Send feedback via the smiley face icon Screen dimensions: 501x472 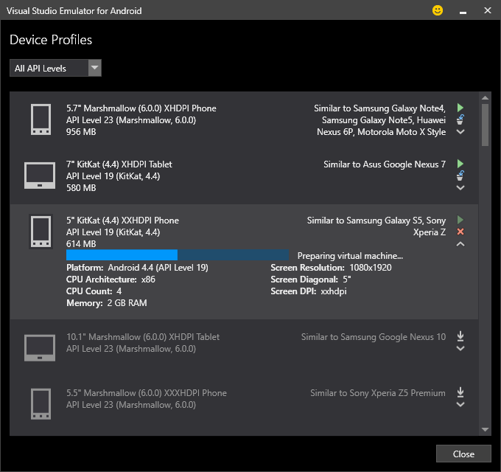click(438, 10)
